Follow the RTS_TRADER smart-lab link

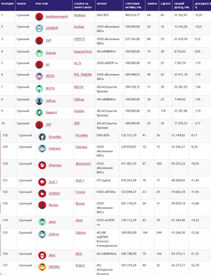click(83, 74)
